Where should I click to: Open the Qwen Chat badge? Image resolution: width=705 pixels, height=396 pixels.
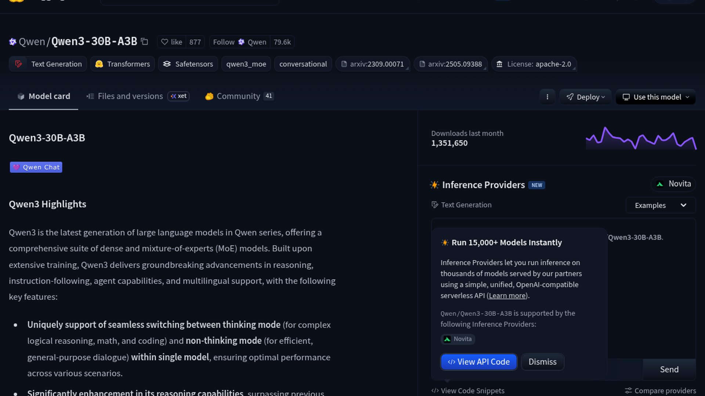coord(36,167)
